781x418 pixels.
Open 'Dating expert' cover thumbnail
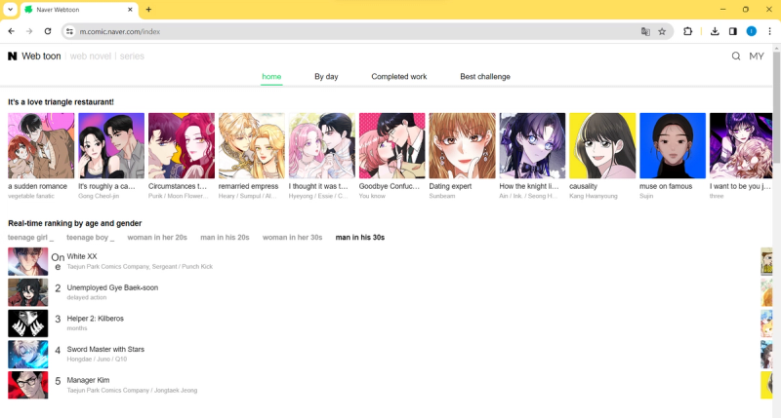click(x=462, y=145)
